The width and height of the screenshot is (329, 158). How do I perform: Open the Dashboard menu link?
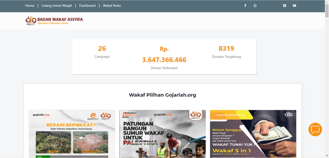tap(87, 6)
